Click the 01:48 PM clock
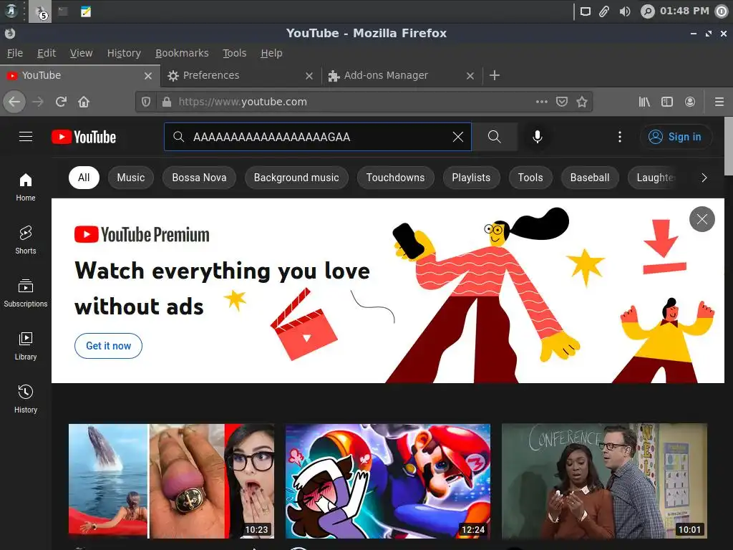Image resolution: width=733 pixels, height=550 pixels. pos(684,11)
